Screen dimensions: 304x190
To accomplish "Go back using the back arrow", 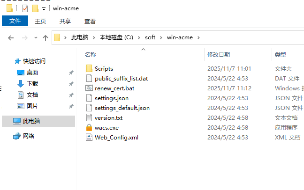I will (11, 38).
